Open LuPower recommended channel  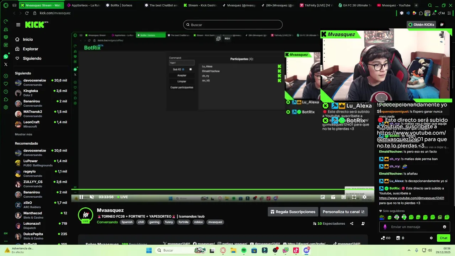tap(41, 163)
